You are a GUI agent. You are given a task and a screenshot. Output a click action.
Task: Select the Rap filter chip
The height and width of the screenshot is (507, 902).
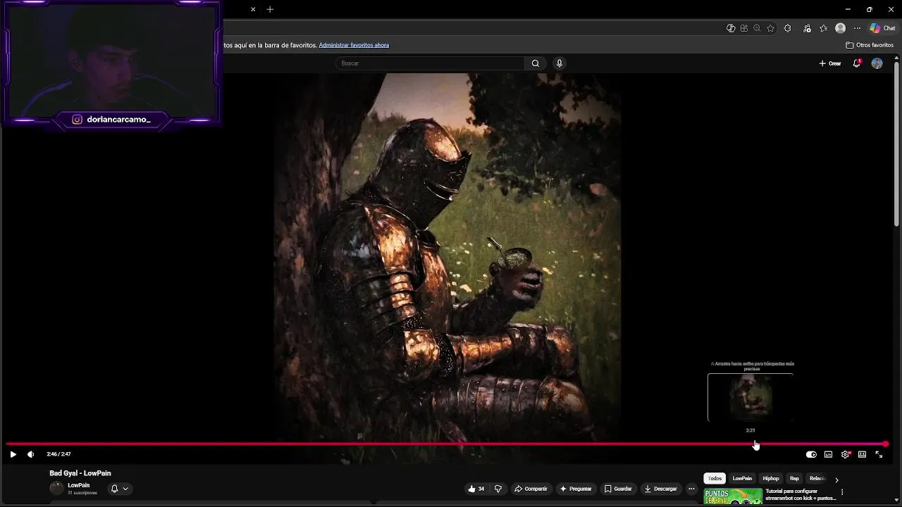794,479
